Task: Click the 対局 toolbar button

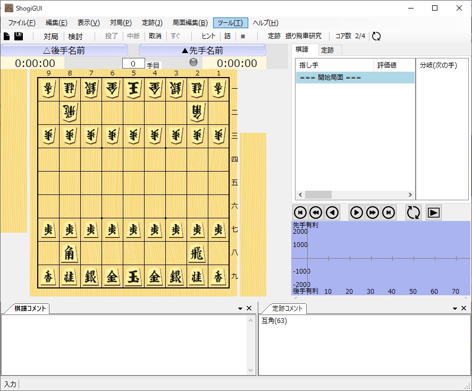Action: pos(50,37)
